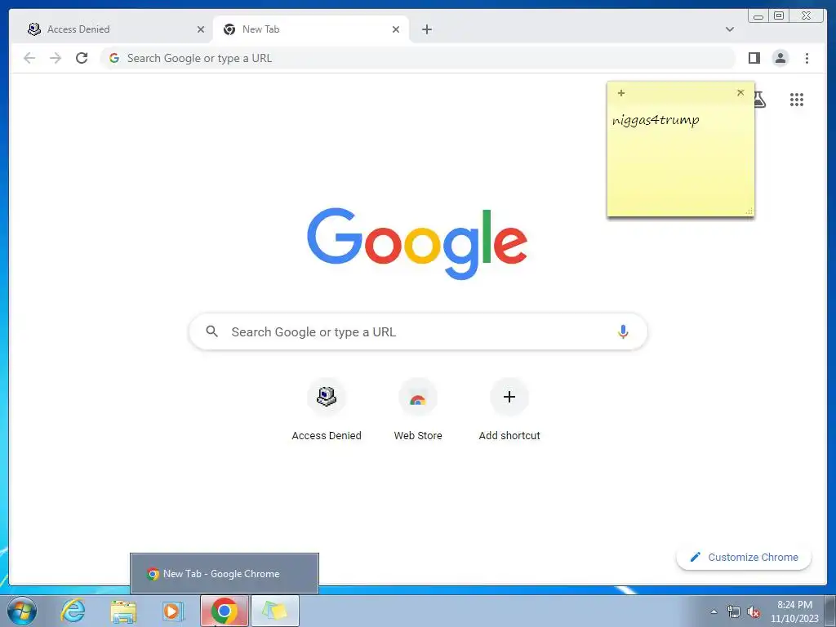Click the Chrome Labs flask icon

pos(761,99)
